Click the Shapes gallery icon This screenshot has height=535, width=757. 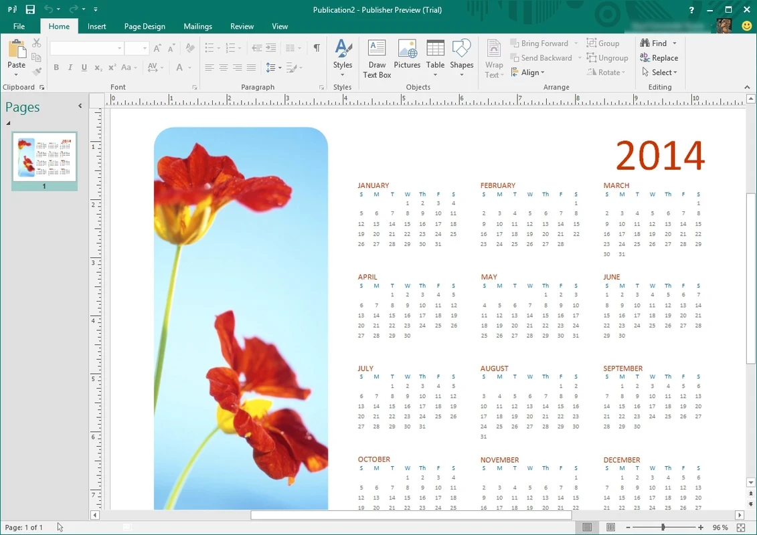pyautogui.click(x=461, y=55)
